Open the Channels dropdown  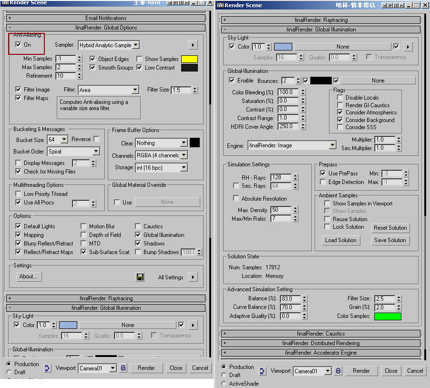pyautogui.click(x=184, y=155)
